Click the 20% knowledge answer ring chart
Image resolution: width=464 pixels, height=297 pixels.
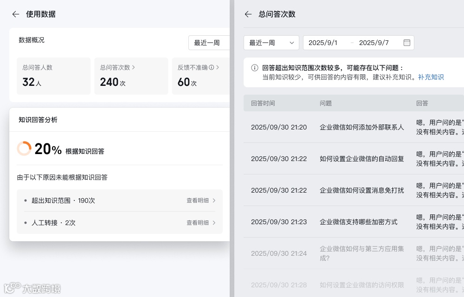coord(24,148)
